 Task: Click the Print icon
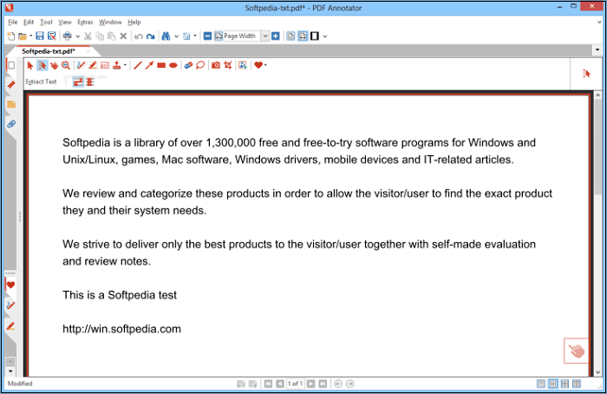[66, 36]
